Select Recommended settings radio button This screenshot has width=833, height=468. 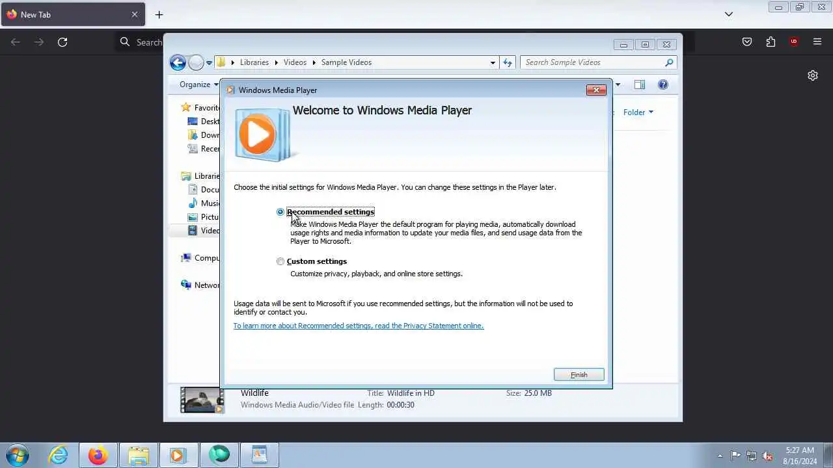280,212
